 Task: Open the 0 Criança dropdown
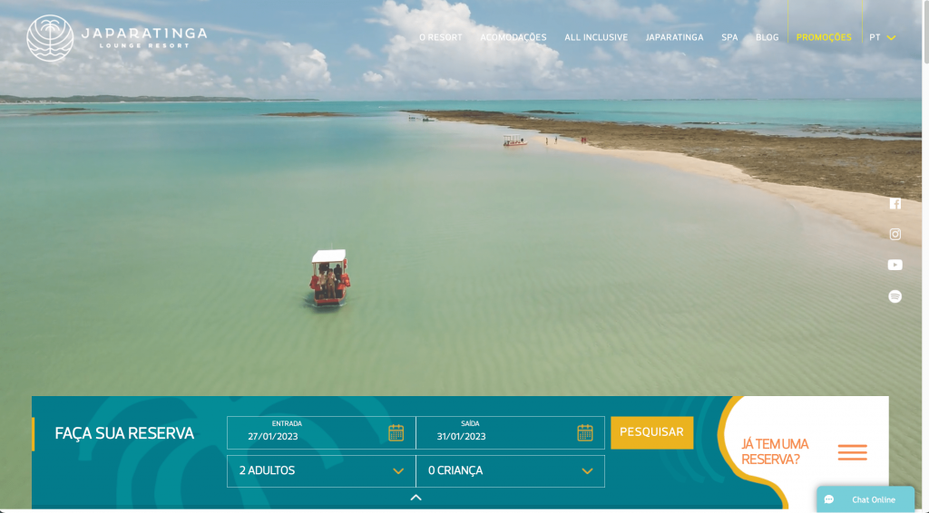510,471
